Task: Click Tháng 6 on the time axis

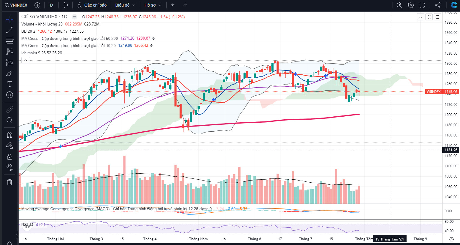Action: point(254,239)
